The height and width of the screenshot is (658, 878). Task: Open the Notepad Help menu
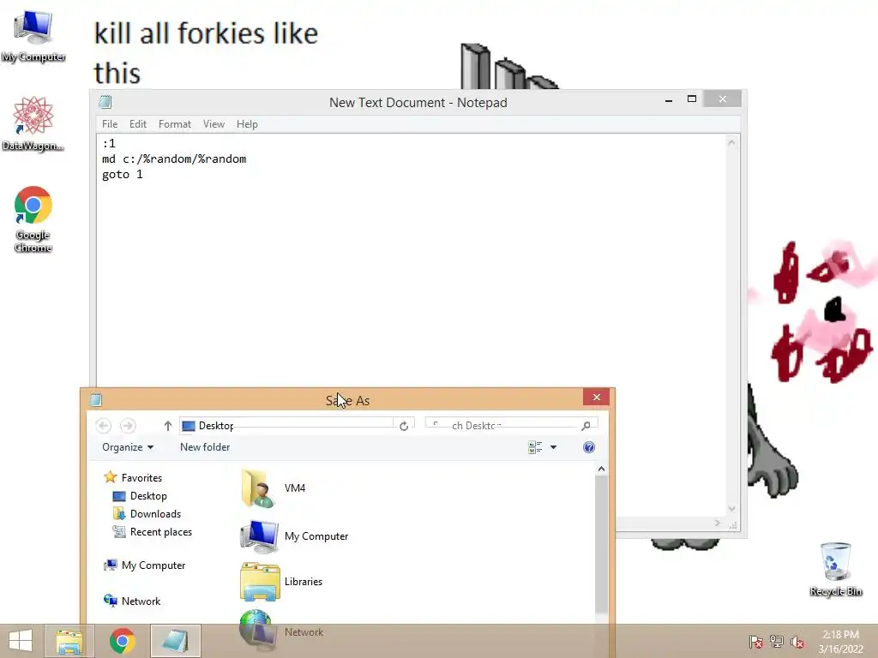[x=247, y=124]
